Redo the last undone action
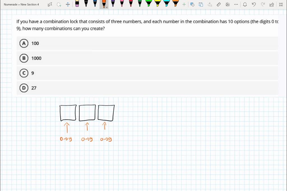The height and width of the screenshot is (191, 287). 263,4
